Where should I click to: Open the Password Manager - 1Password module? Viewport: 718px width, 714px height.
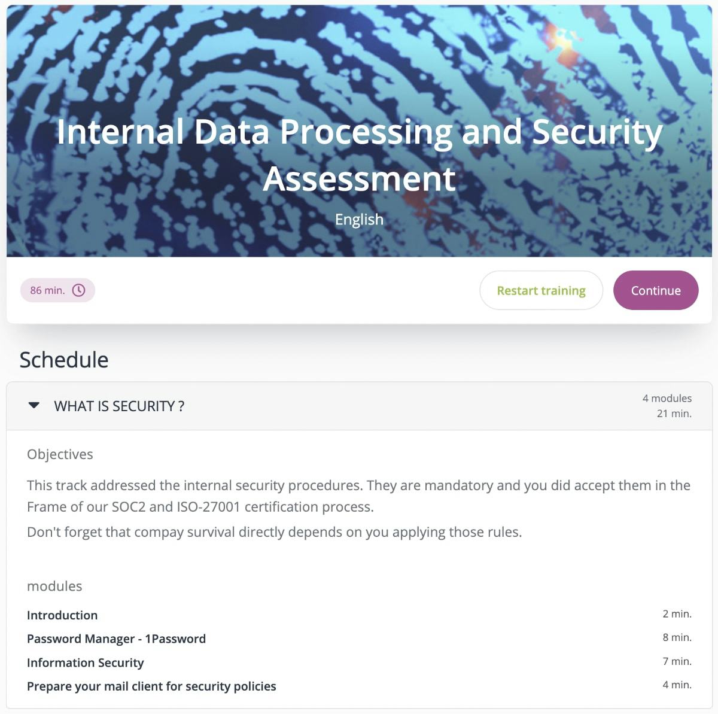coord(116,639)
